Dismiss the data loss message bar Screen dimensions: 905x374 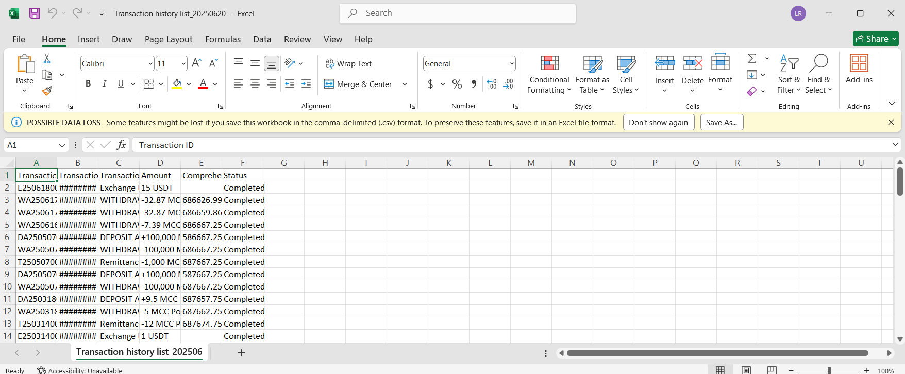tap(891, 122)
